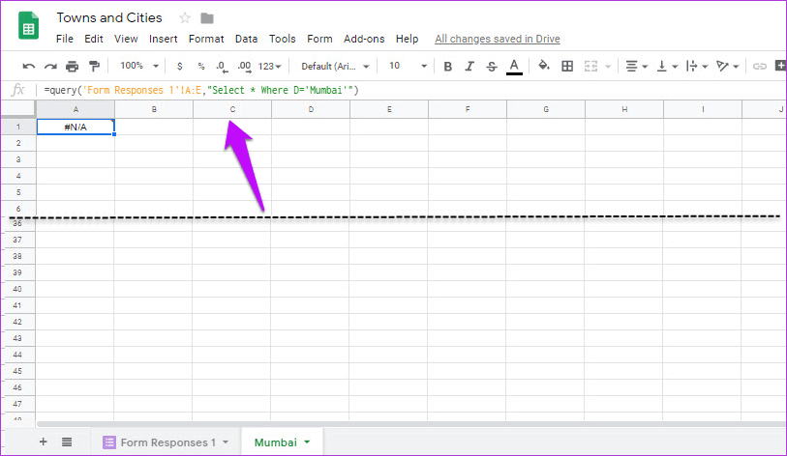Toggle Italic formatting
Screen dimensions: 787x456
469,66
